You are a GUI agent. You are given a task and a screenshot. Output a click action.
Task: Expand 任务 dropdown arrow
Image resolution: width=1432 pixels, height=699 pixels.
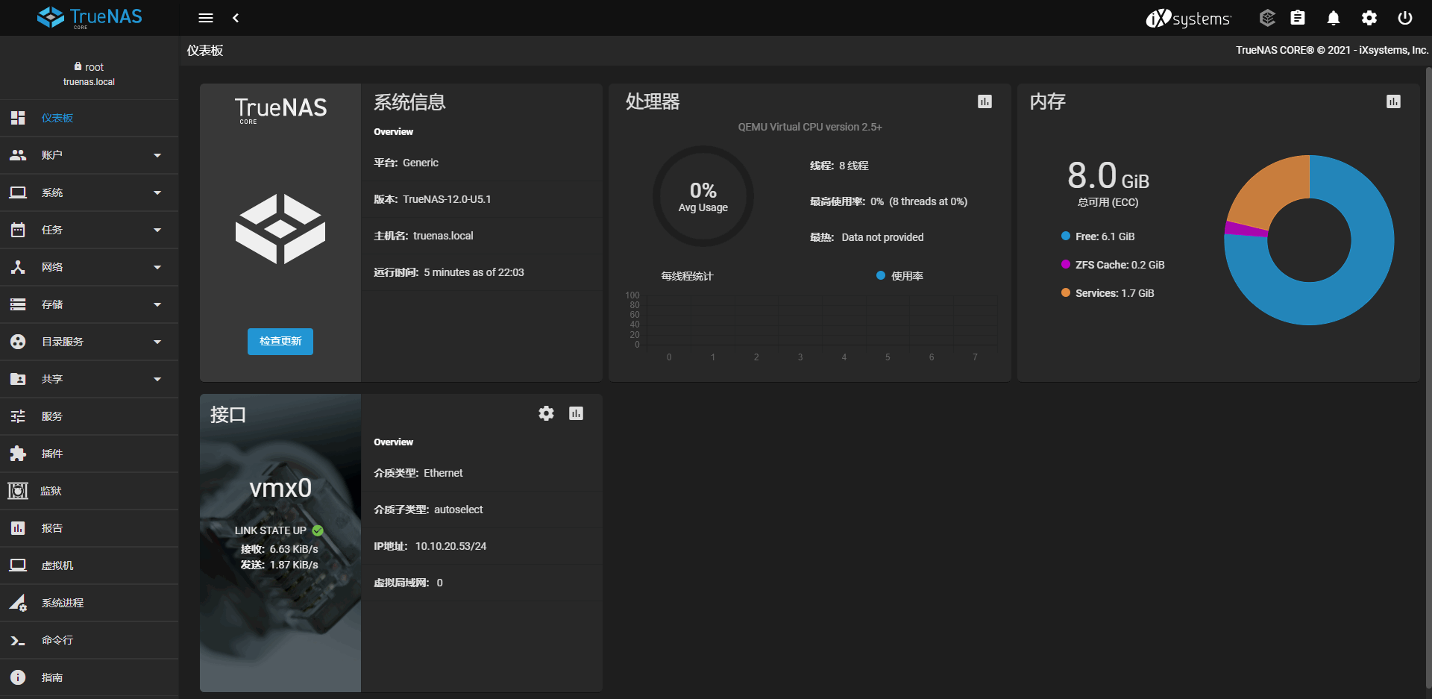(x=157, y=230)
